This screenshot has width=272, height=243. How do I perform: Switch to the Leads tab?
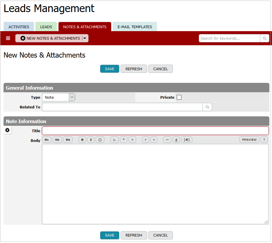pos(46,27)
